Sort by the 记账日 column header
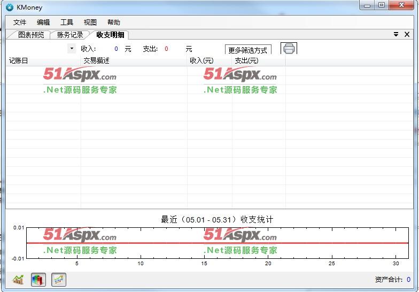 pyautogui.click(x=43, y=61)
